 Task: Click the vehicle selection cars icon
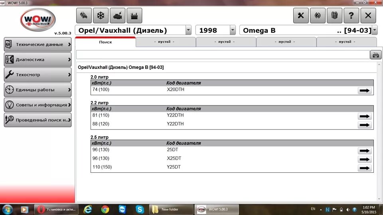click(x=84, y=16)
